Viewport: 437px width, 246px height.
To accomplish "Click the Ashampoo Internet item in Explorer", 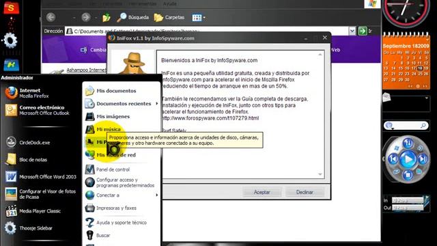I will pos(86,70).
